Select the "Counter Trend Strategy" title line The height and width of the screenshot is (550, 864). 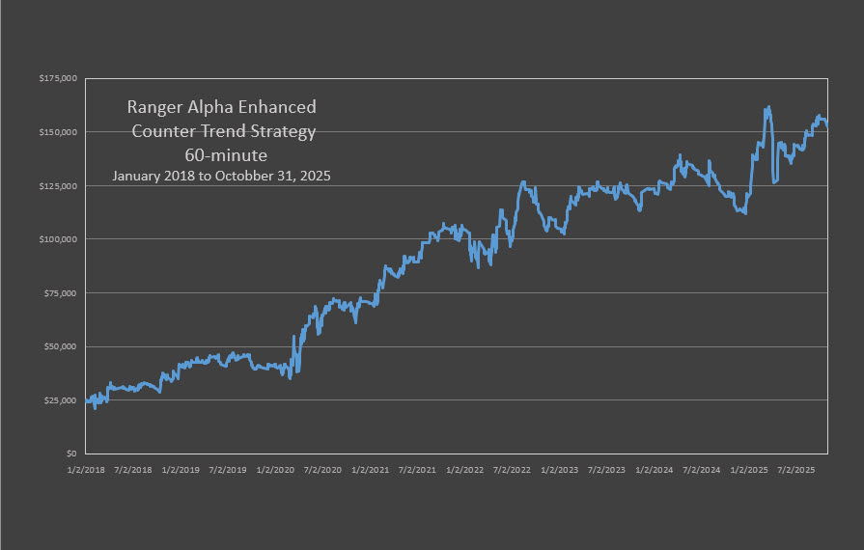(x=222, y=130)
